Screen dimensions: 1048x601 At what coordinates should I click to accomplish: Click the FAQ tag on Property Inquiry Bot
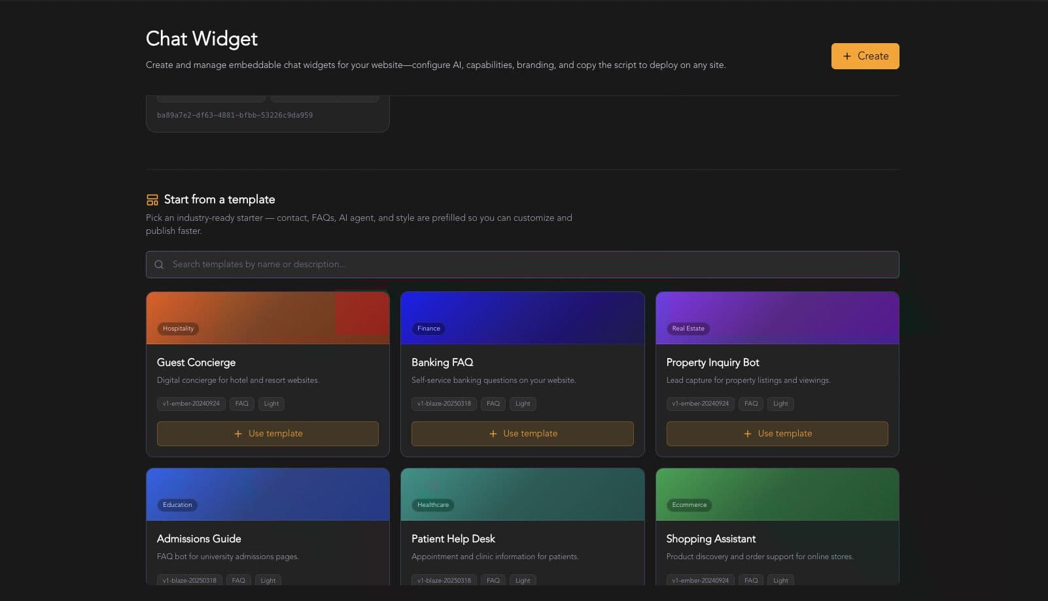pos(751,404)
